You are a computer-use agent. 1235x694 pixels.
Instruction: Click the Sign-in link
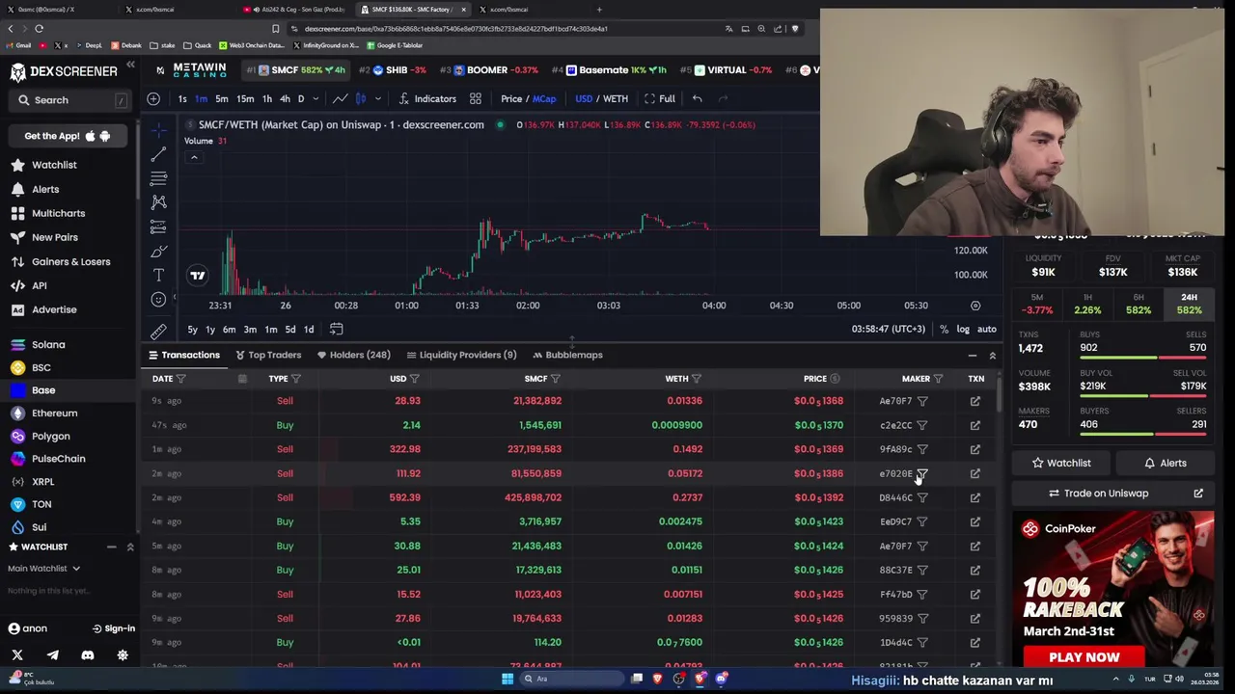pos(114,628)
